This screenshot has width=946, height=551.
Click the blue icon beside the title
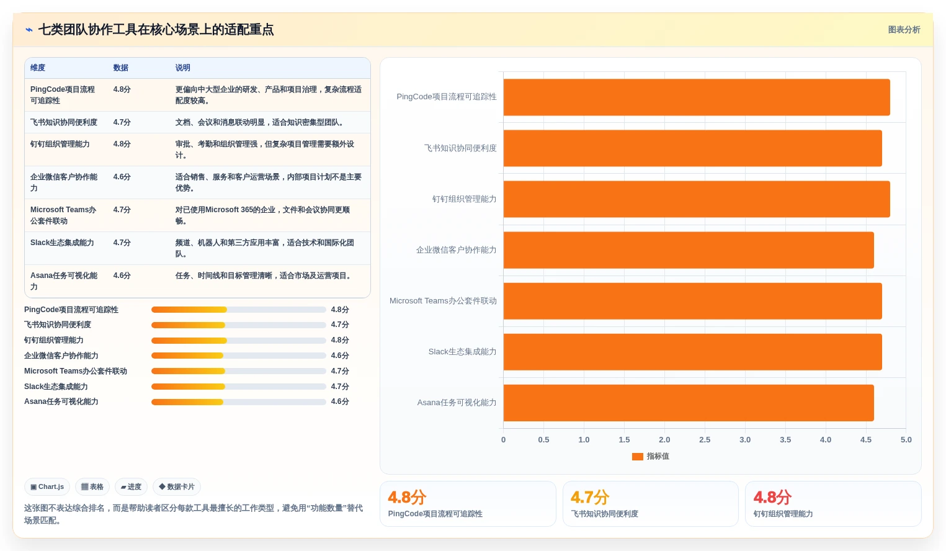point(29,30)
